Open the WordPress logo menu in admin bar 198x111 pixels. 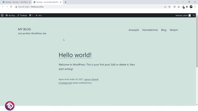point(2,15)
